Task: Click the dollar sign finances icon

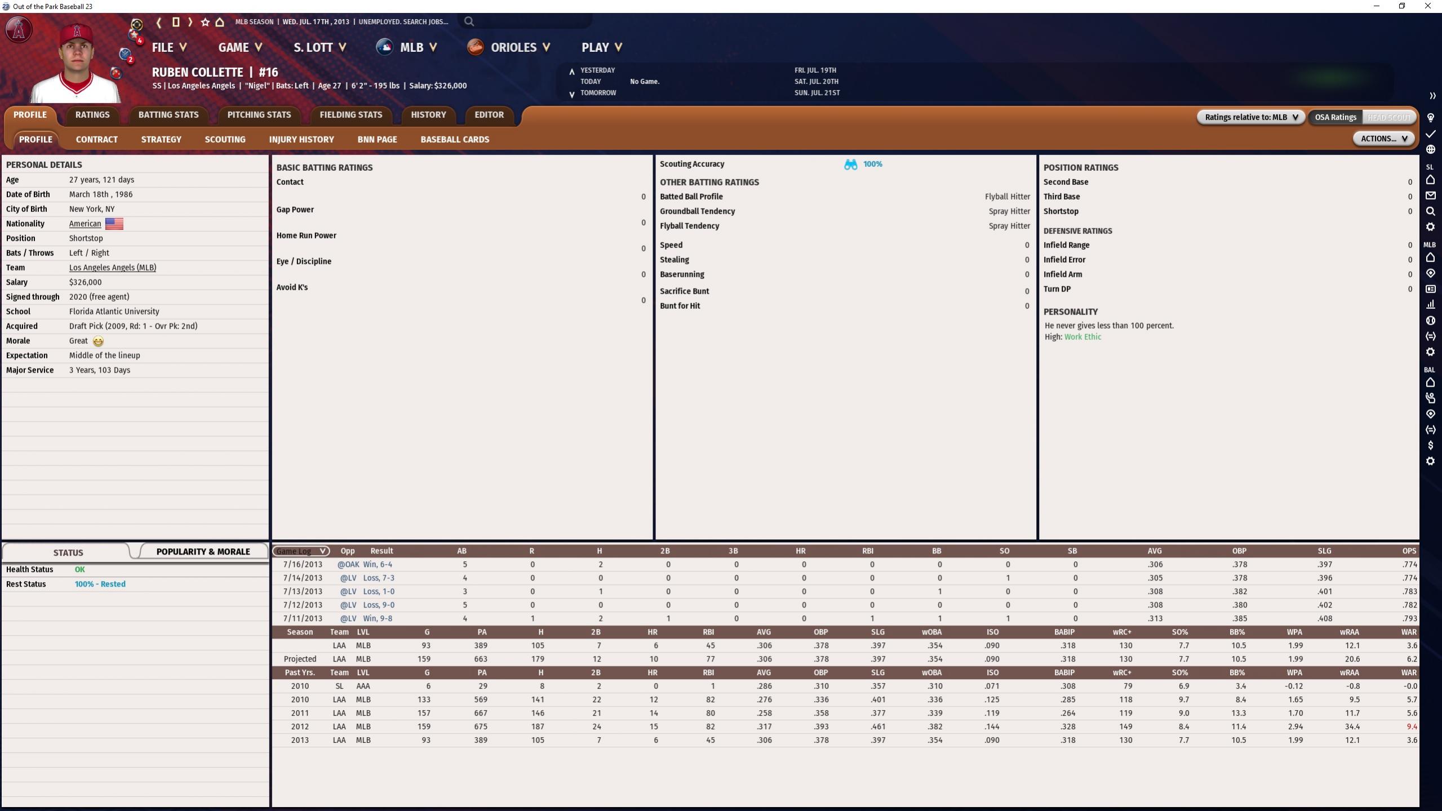Action: pos(1430,445)
